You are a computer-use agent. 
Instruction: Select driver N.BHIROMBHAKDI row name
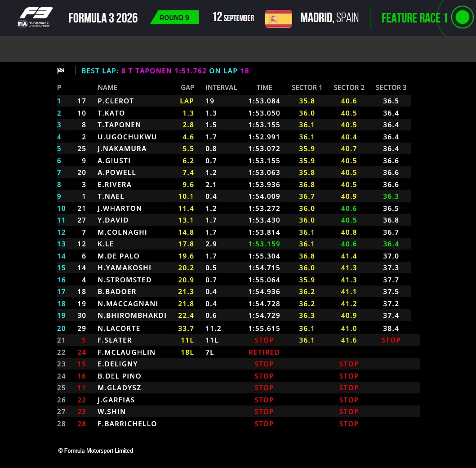[132, 315]
